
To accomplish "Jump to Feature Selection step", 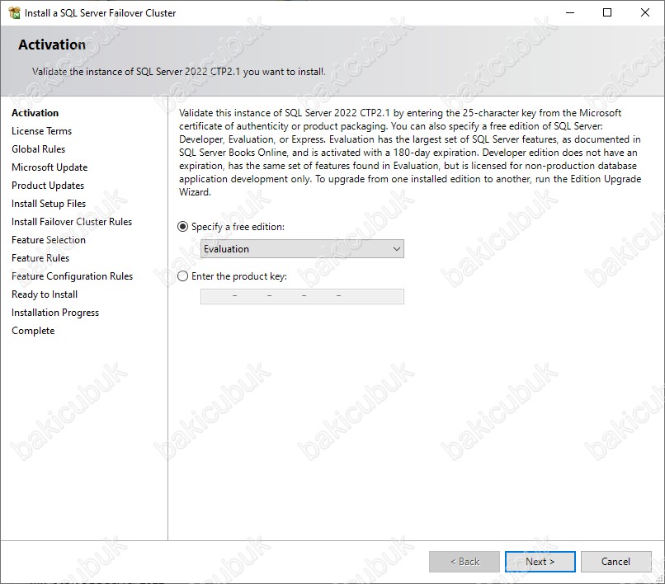I will (x=49, y=240).
